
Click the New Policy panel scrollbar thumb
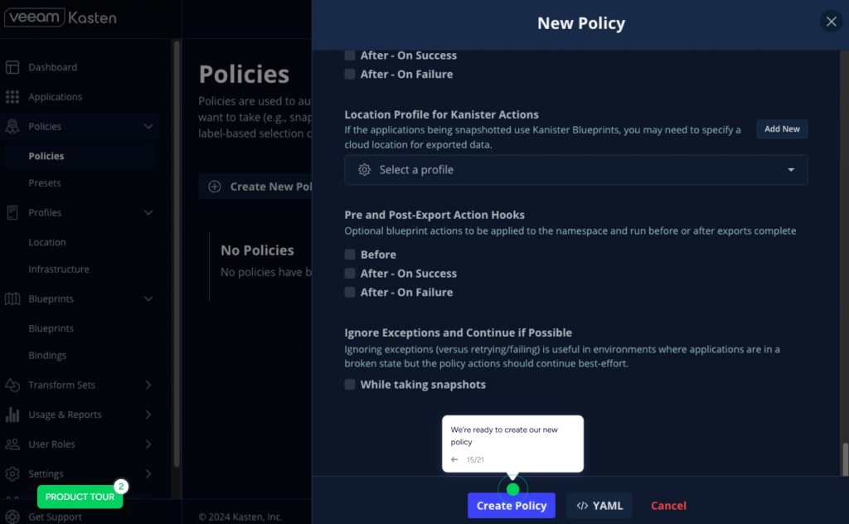845,458
